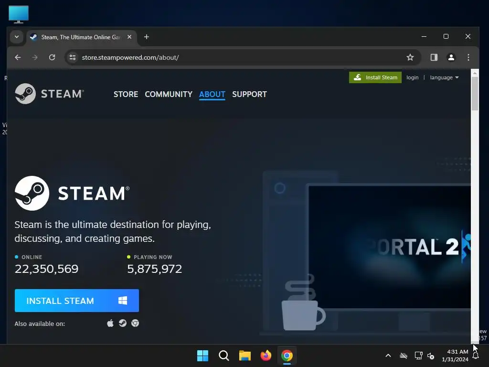Open the Windows Start menu
The image size is (489, 367).
[x=202, y=356]
